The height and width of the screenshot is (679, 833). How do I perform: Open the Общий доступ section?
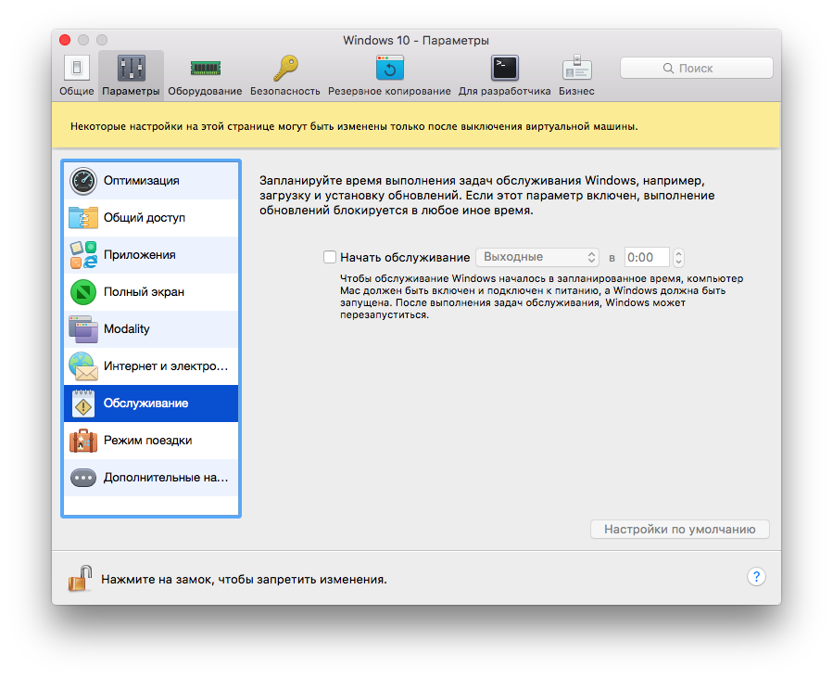[151, 218]
